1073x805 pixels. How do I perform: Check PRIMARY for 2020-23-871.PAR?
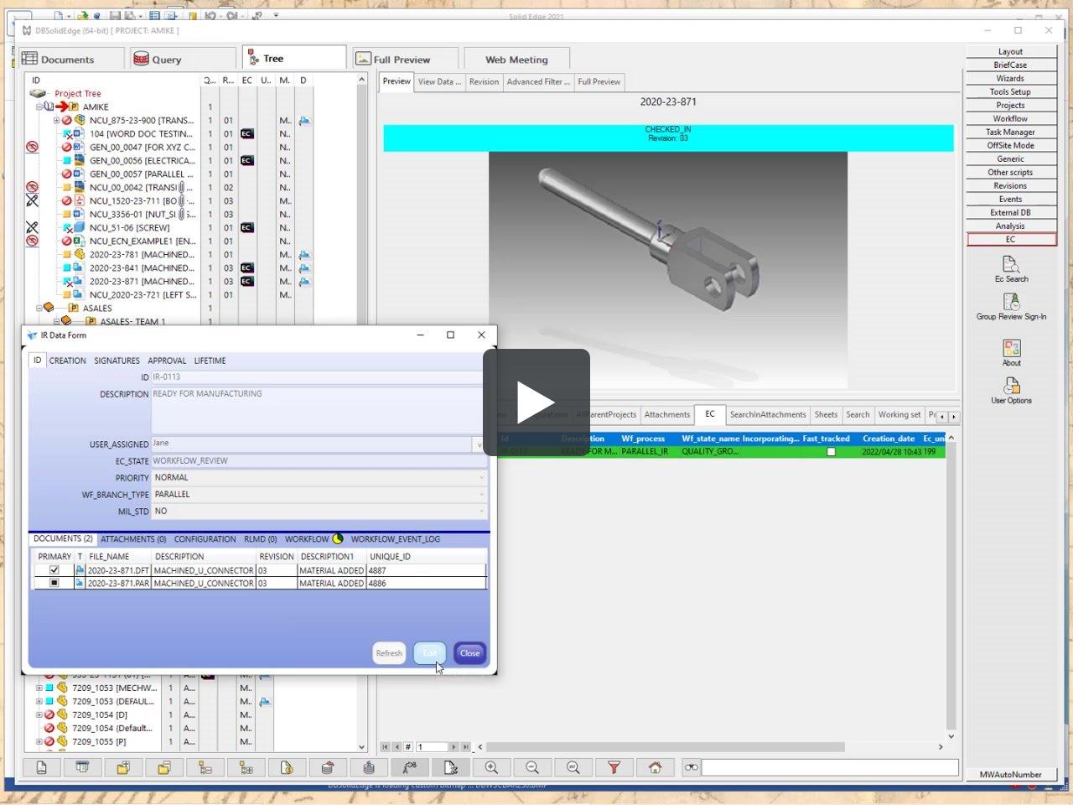coord(54,583)
